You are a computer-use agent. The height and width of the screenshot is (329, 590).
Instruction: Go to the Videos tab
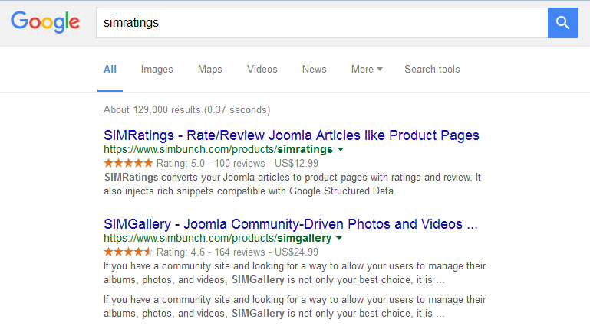[262, 70]
